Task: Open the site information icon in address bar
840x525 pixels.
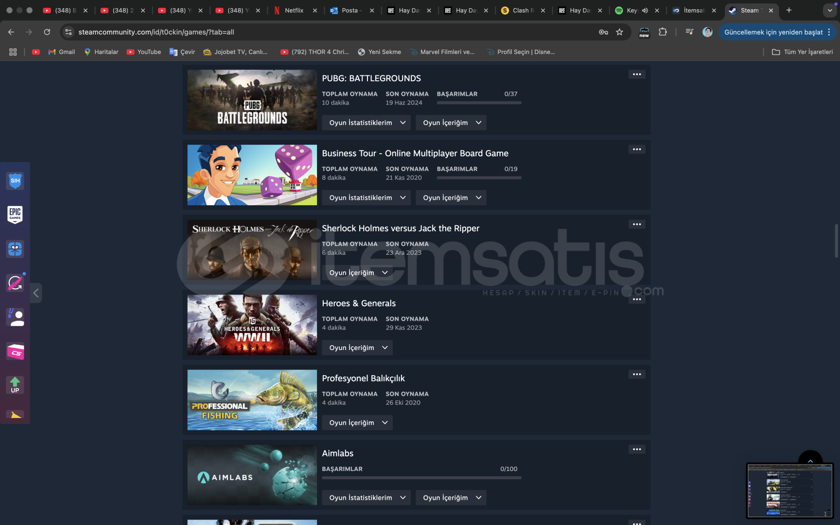Action: point(69,32)
